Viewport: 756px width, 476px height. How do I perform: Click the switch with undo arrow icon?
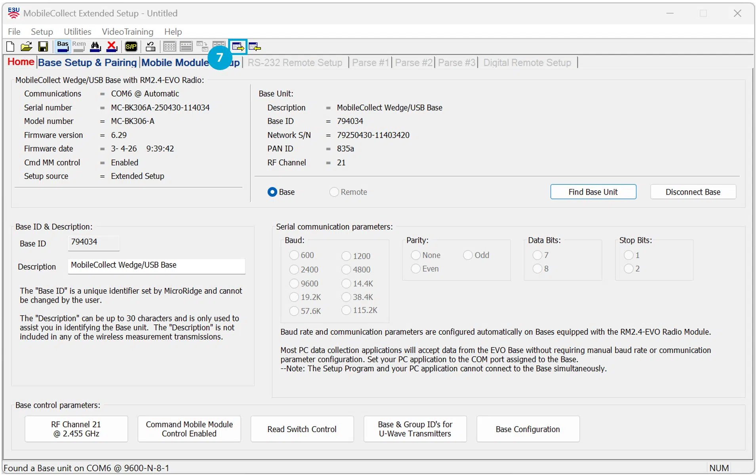150,47
